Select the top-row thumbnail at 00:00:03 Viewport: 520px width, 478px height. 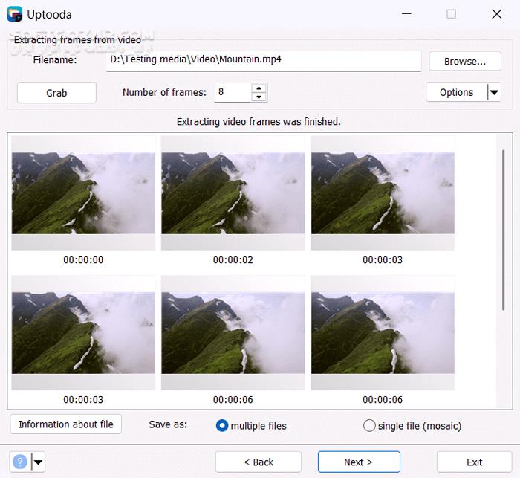(382, 193)
